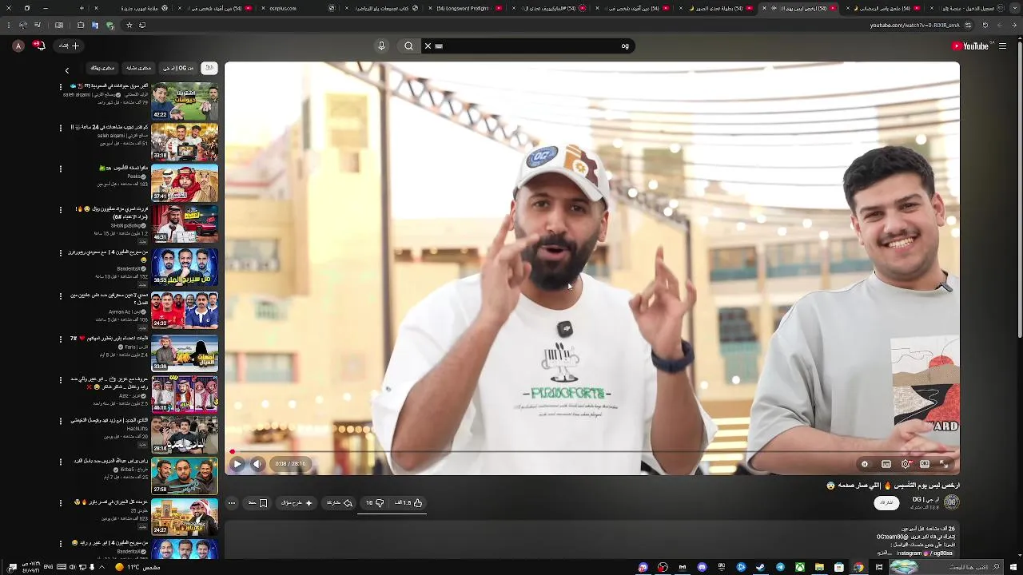The height and width of the screenshot is (575, 1023).
Task: Enter fullscreen mode
Action: (944, 464)
